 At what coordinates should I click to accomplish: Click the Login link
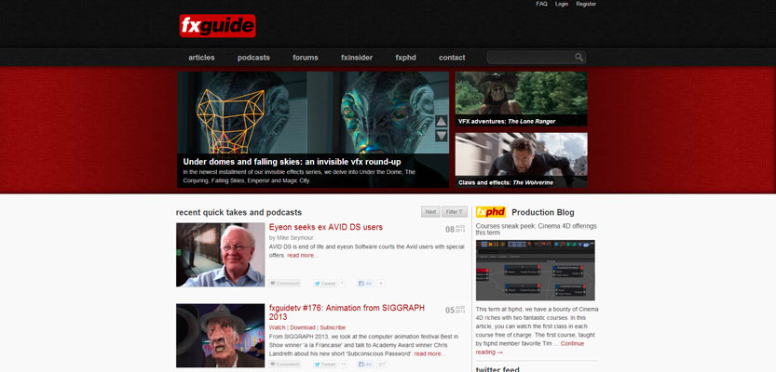(562, 4)
